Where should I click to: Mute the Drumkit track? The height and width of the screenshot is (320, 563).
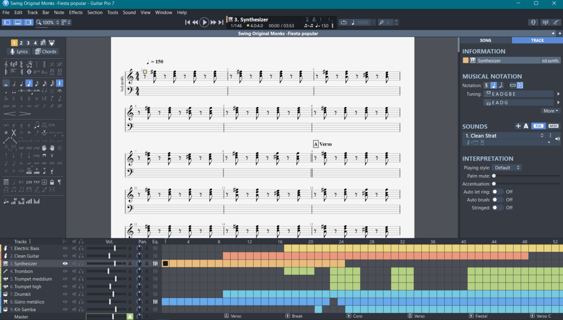click(x=75, y=294)
